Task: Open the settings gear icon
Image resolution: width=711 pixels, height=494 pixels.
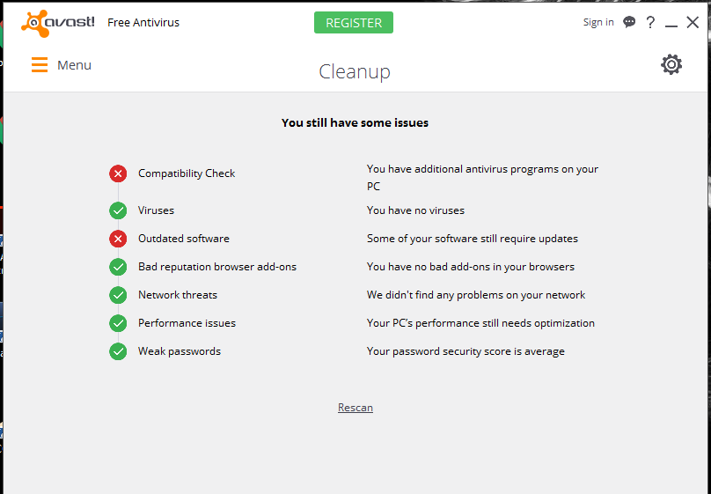Action: [x=671, y=64]
